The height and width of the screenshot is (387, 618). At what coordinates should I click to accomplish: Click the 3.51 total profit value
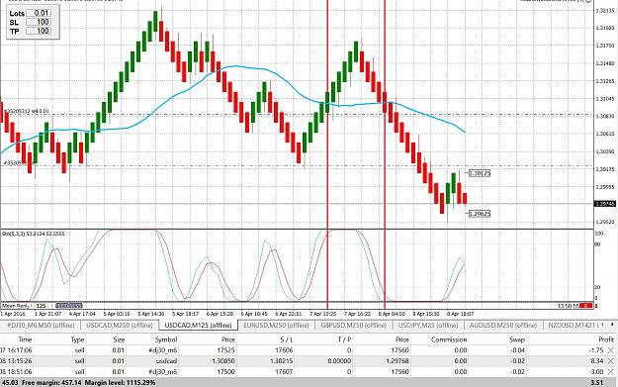coord(596,383)
